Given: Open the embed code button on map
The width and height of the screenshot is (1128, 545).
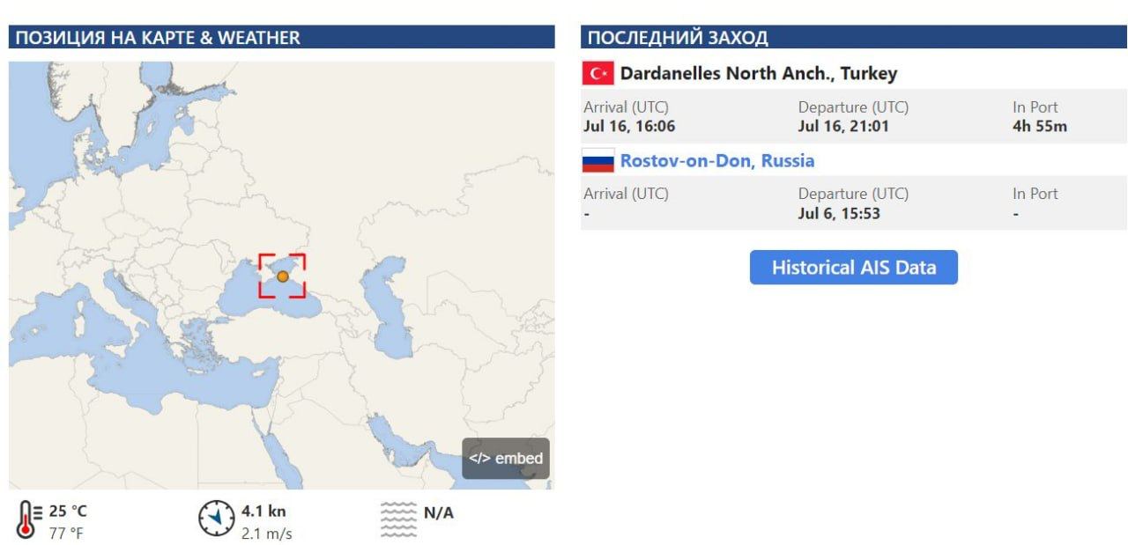Looking at the screenshot, I should point(506,459).
